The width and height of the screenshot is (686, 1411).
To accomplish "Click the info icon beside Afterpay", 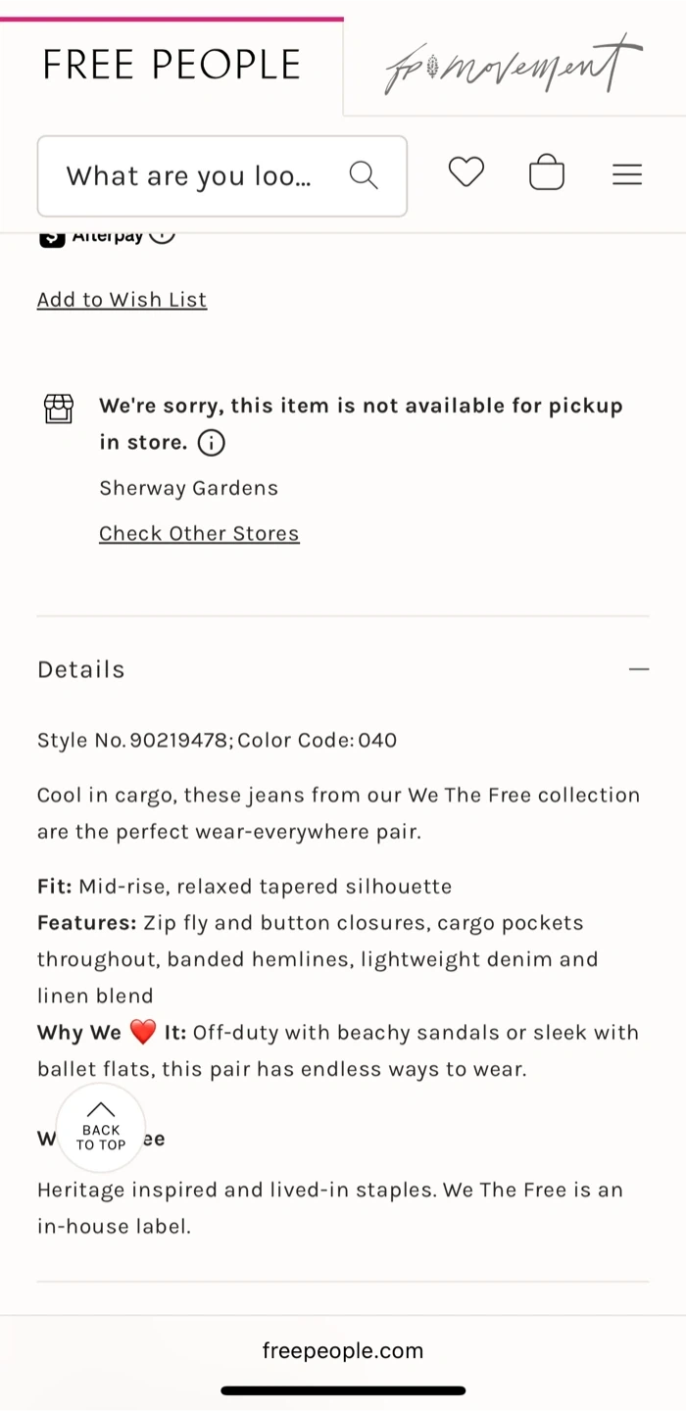I will tap(163, 236).
